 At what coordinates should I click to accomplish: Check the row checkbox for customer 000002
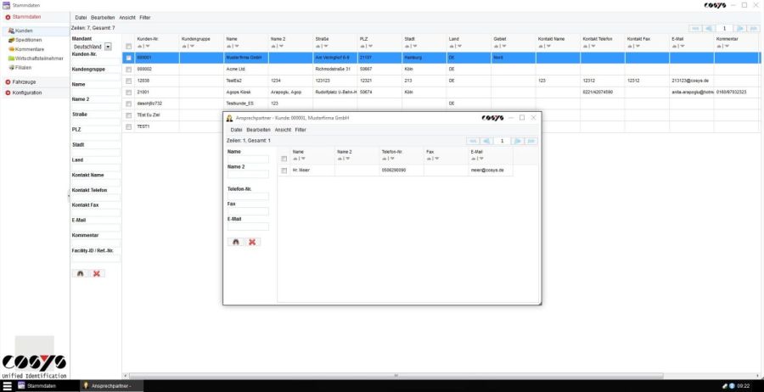pos(129,69)
